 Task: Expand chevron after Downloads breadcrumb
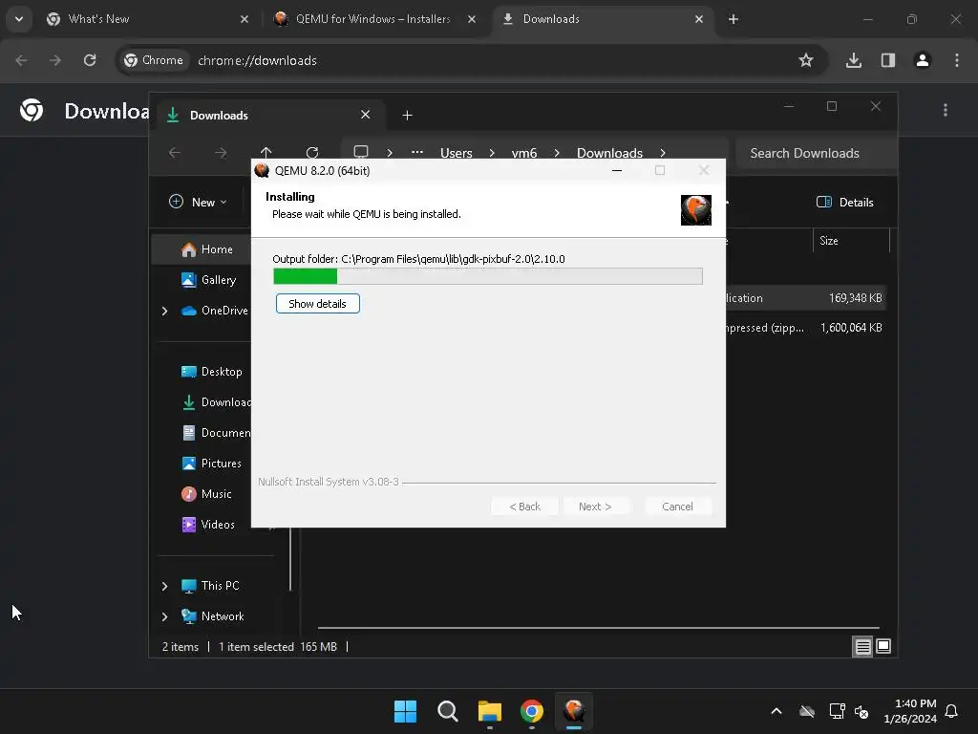coord(663,153)
